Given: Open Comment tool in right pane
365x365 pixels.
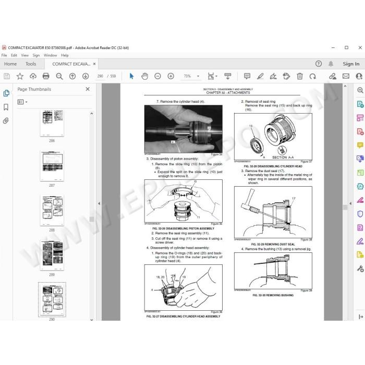Looking at the screenshot, I should pos(360,145).
